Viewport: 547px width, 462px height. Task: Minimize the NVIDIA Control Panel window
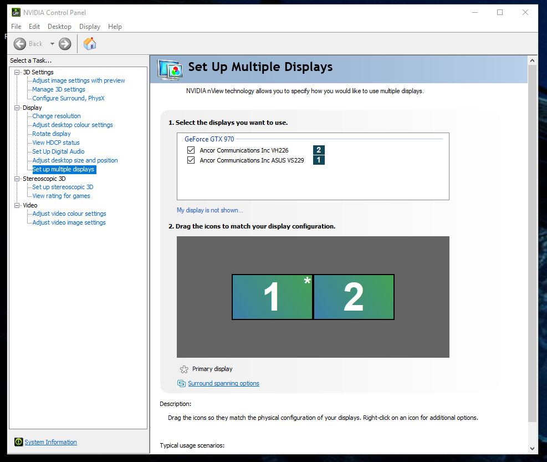pos(475,13)
